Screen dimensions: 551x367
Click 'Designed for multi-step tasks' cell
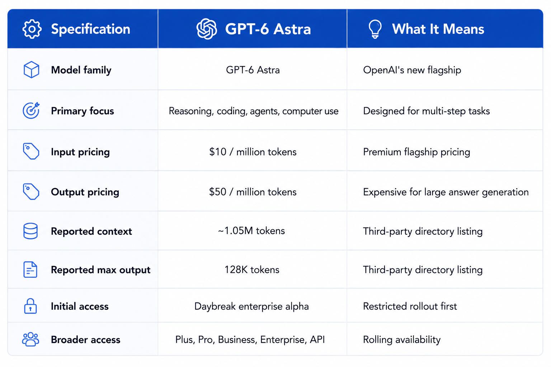(427, 111)
